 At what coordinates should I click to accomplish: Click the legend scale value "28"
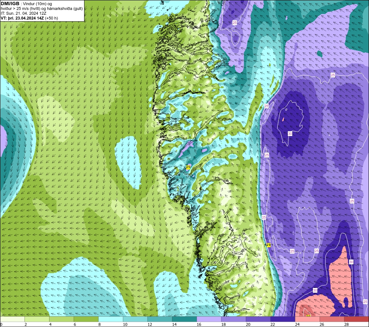tap(346, 324)
